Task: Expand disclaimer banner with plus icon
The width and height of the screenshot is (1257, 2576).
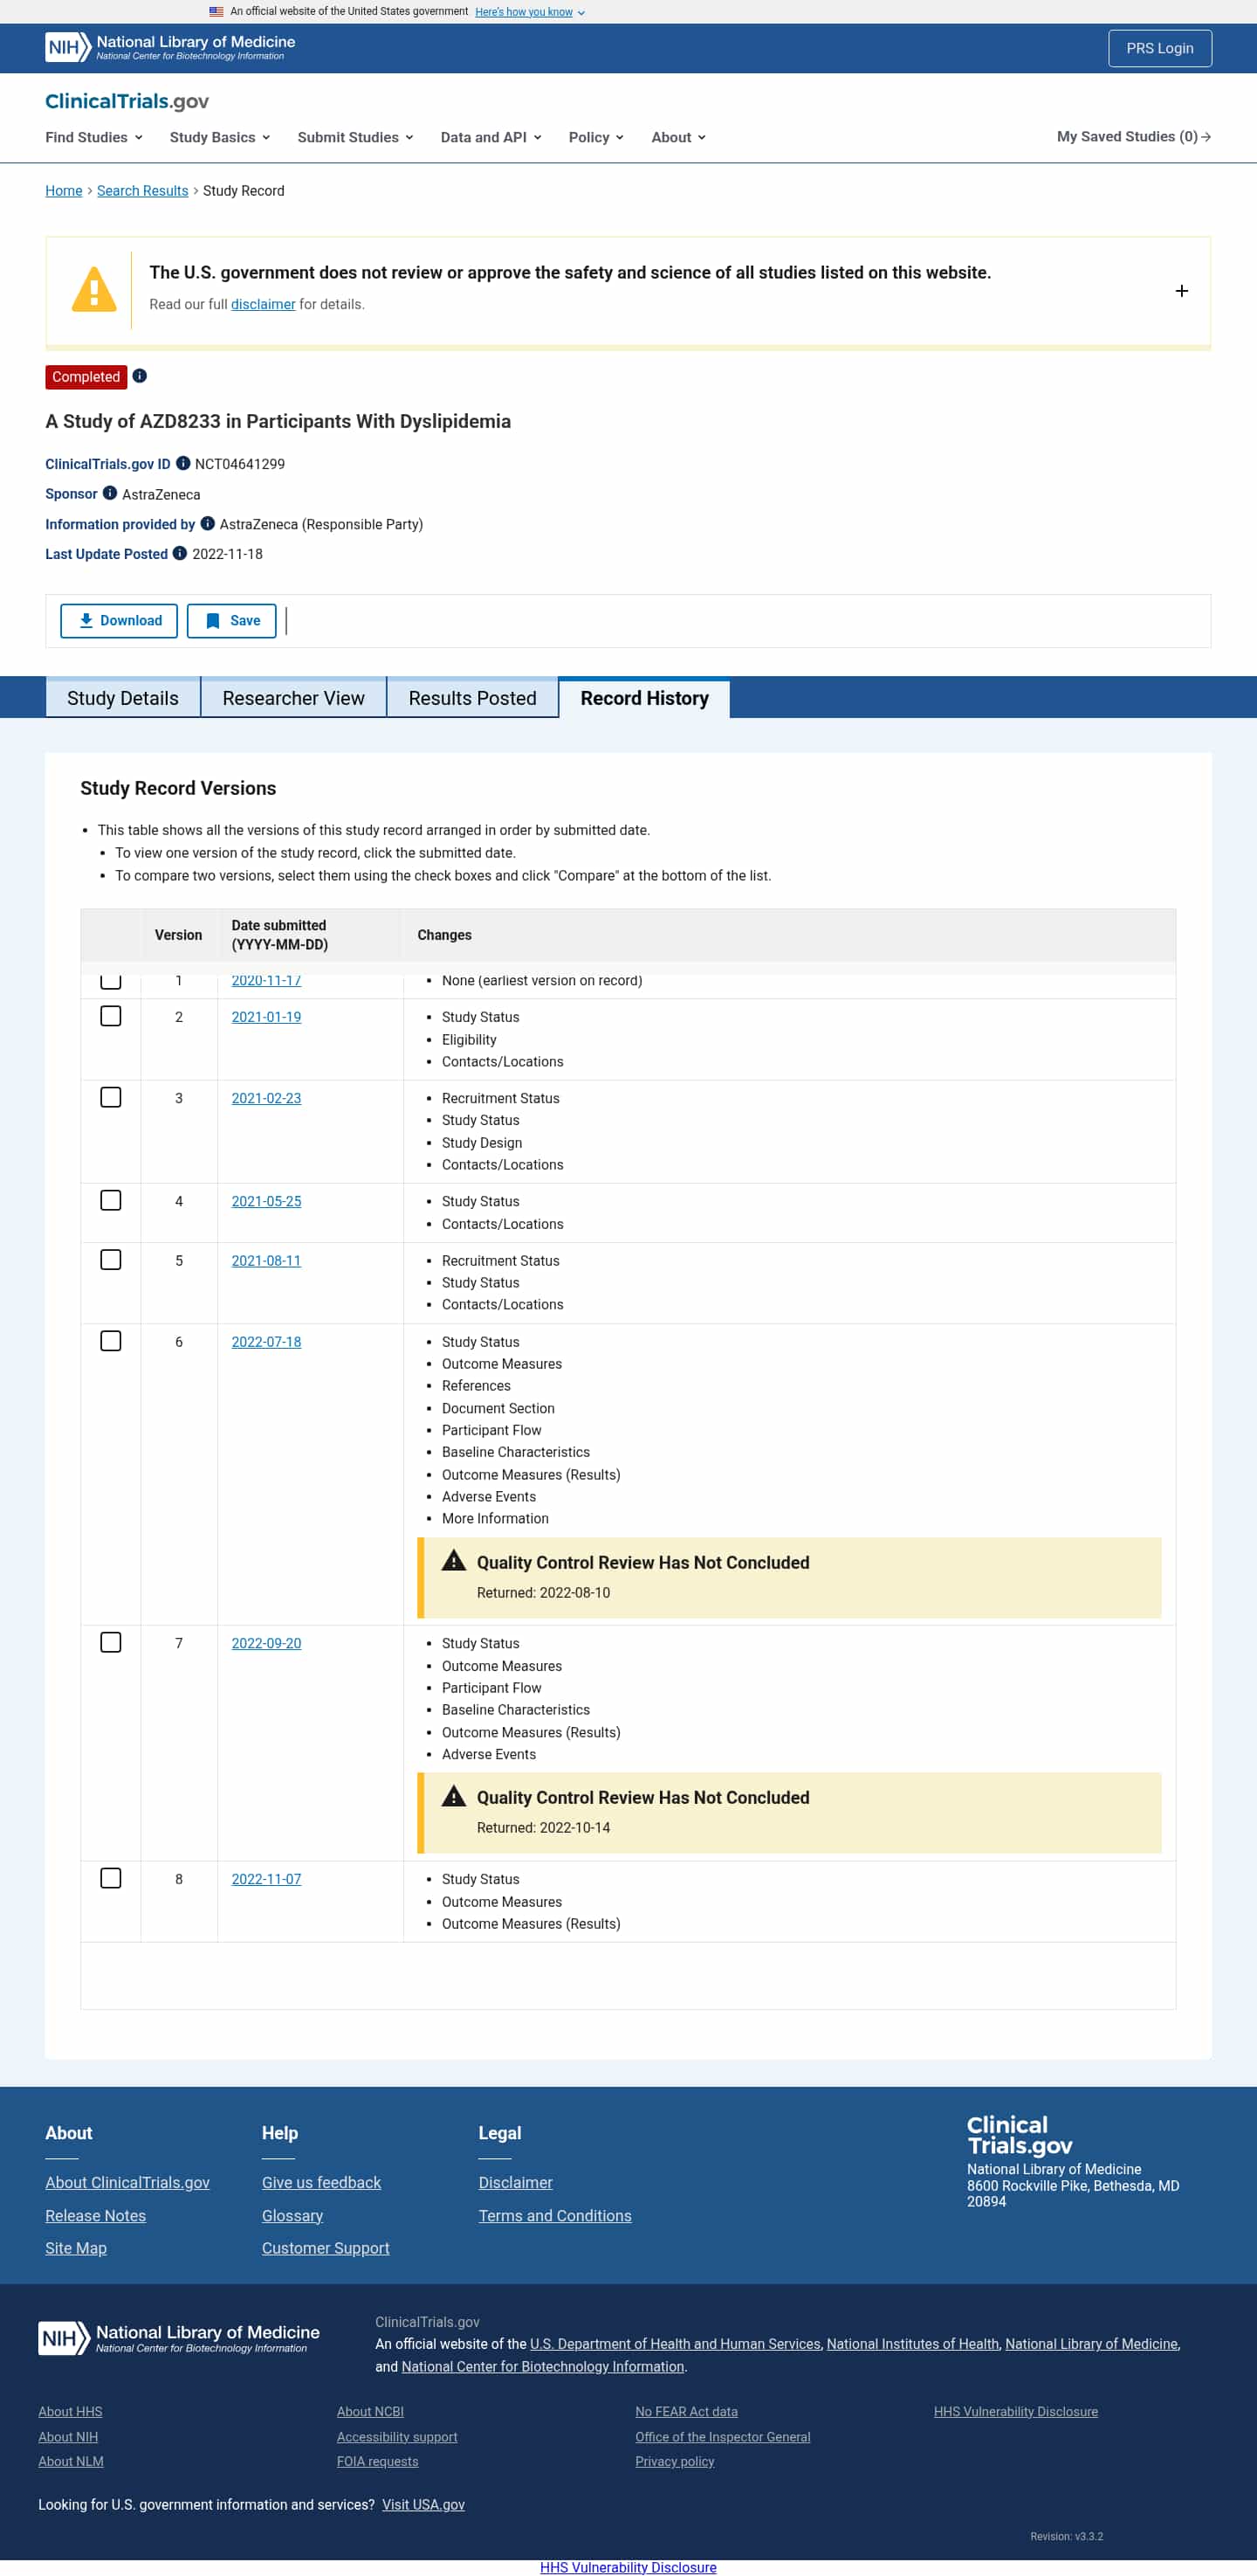Action: click(1181, 291)
